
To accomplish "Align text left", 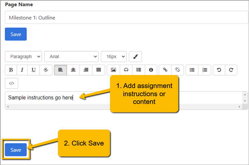I will pos(61,70).
